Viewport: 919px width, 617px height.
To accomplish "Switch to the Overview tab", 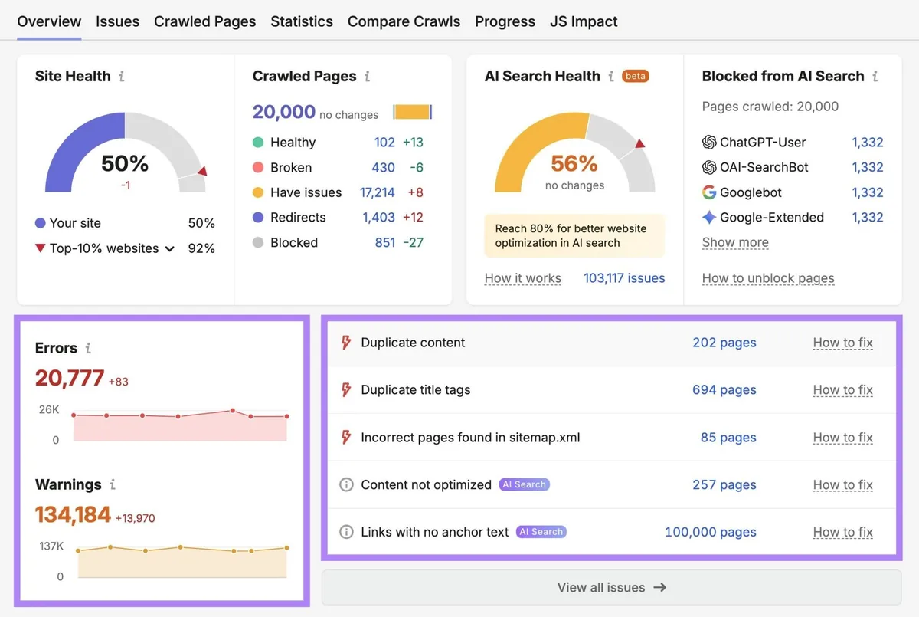I will pos(49,21).
